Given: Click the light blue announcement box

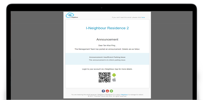Looking at the screenshot, I should point(107,59).
